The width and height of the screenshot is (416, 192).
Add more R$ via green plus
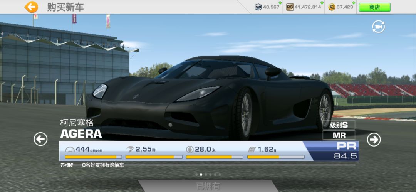[x=322, y=3]
